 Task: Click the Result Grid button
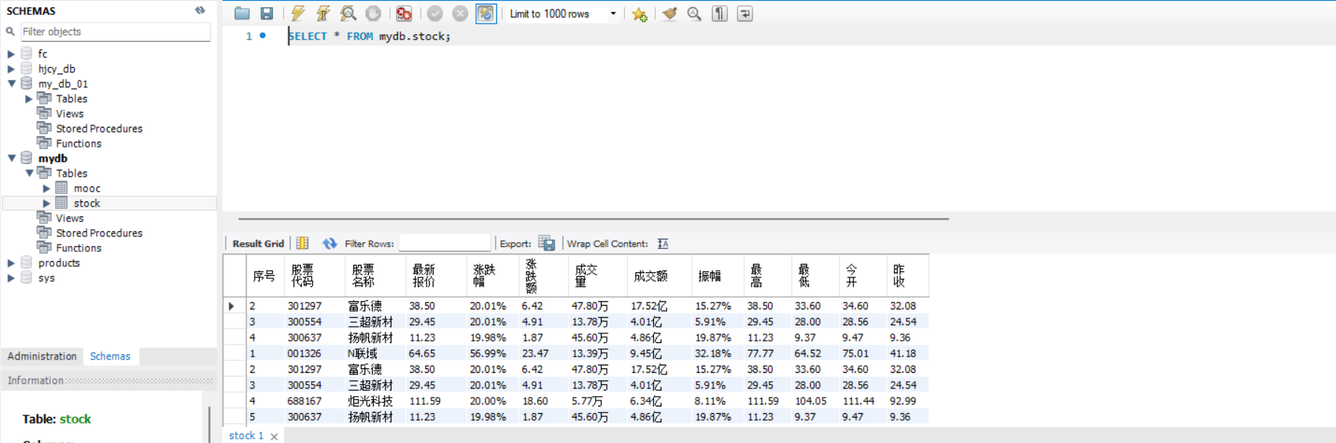click(x=258, y=243)
